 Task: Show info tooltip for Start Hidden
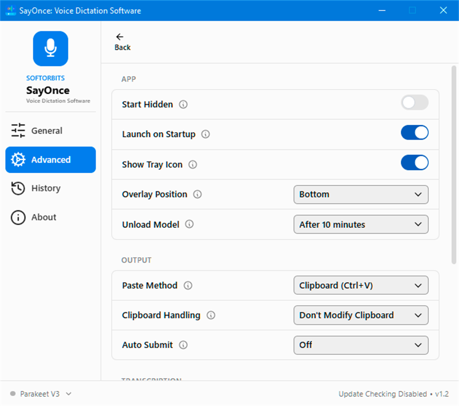[183, 104]
